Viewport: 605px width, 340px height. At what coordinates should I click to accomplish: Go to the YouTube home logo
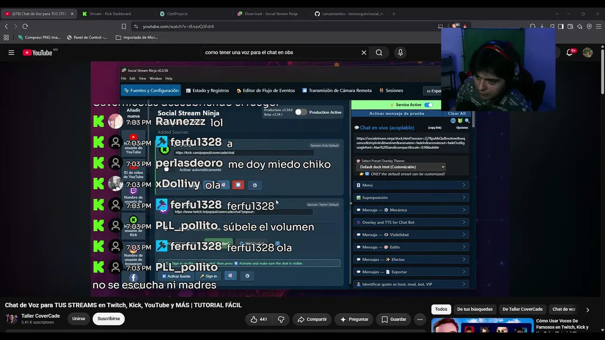click(x=37, y=52)
